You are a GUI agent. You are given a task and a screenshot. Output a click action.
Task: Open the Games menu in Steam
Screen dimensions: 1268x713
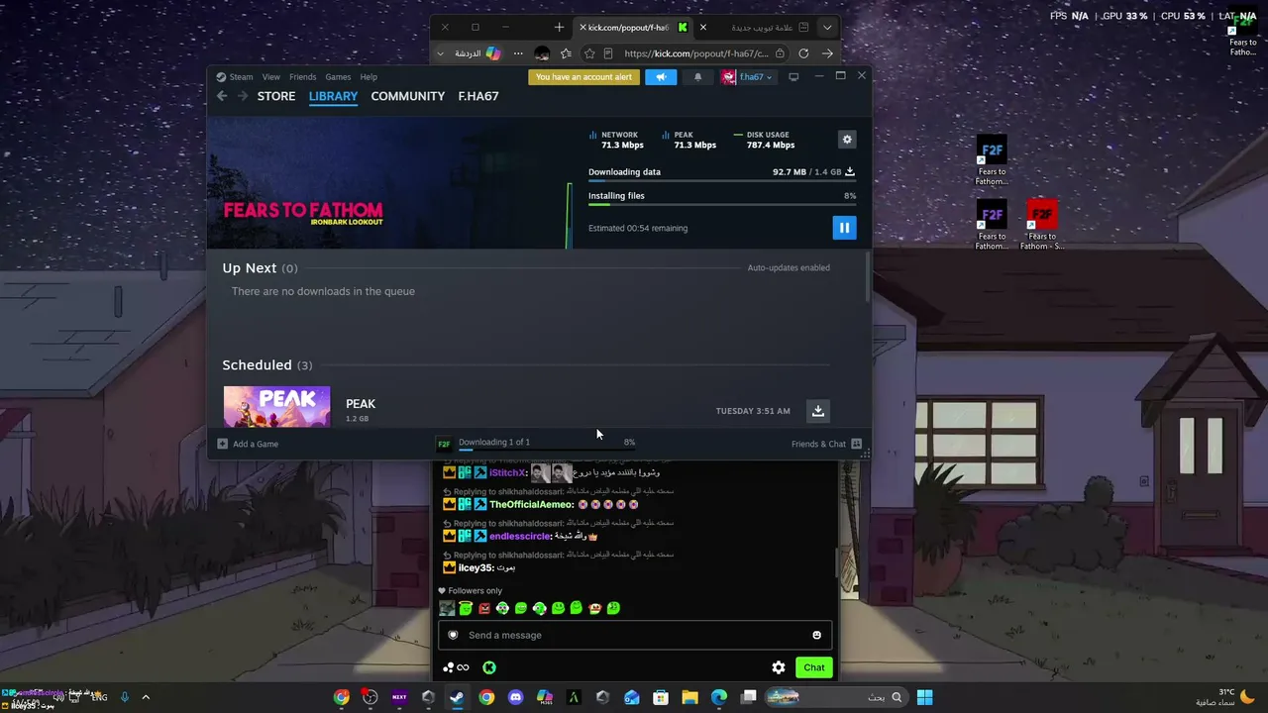pyautogui.click(x=338, y=77)
